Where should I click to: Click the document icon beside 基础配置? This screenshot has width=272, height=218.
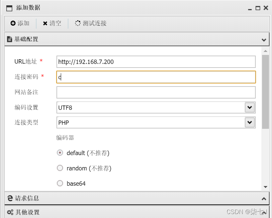tap(9, 39)
